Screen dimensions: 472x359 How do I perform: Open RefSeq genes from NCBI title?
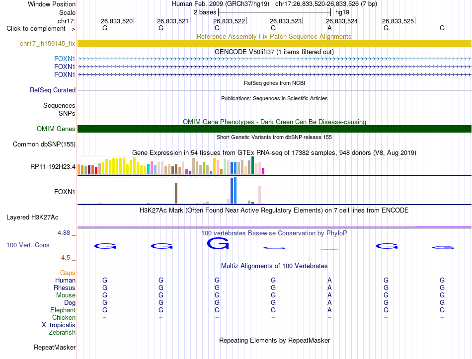pyautogui.click(x=274, y=83)
